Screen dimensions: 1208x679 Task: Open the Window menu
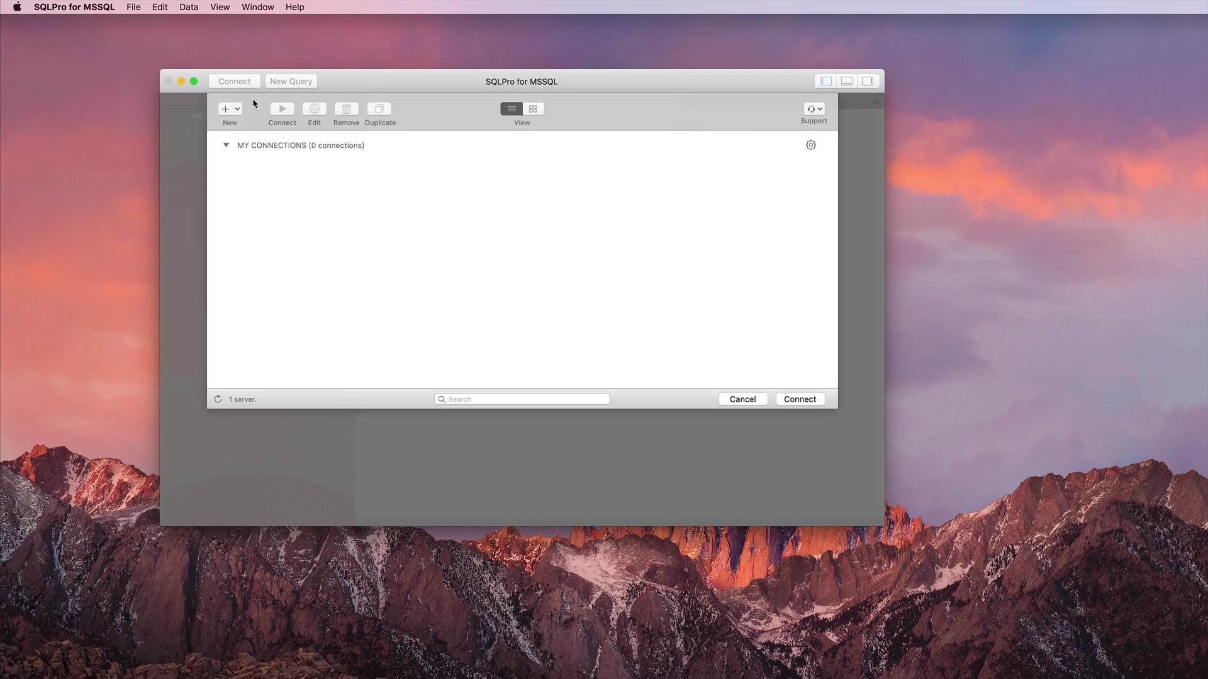[x=257, y=7]
